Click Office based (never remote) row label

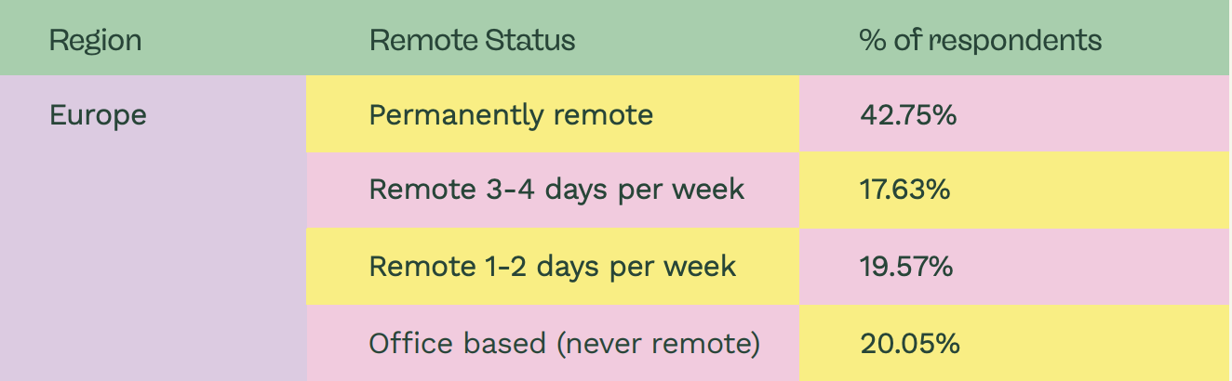pyautogui.click(x=565, y=344)
